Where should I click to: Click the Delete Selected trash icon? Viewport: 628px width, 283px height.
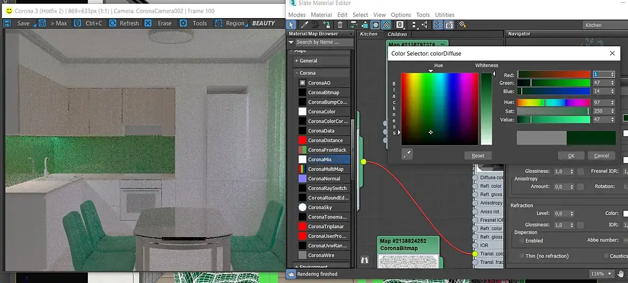click(x=340, y=25)
